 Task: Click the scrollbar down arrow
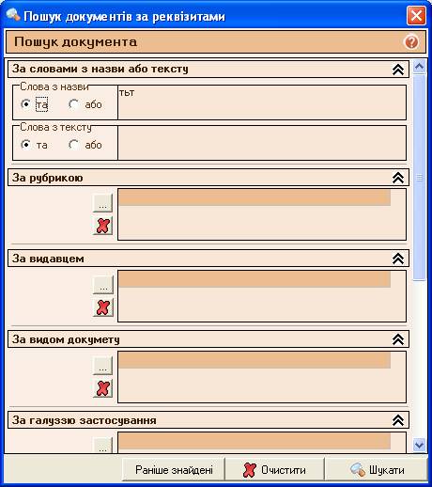click(419, 445)
